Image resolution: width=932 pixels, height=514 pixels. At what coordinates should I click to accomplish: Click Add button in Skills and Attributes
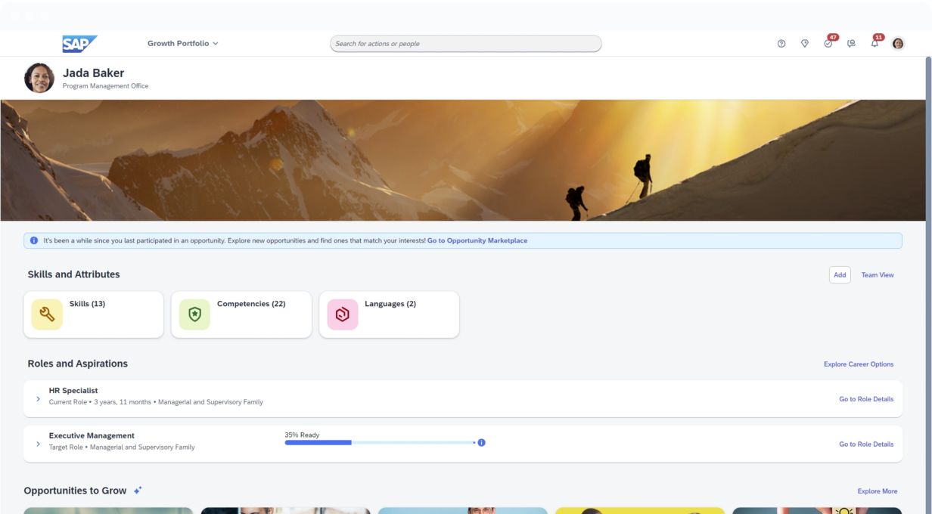tap(840, 275)
